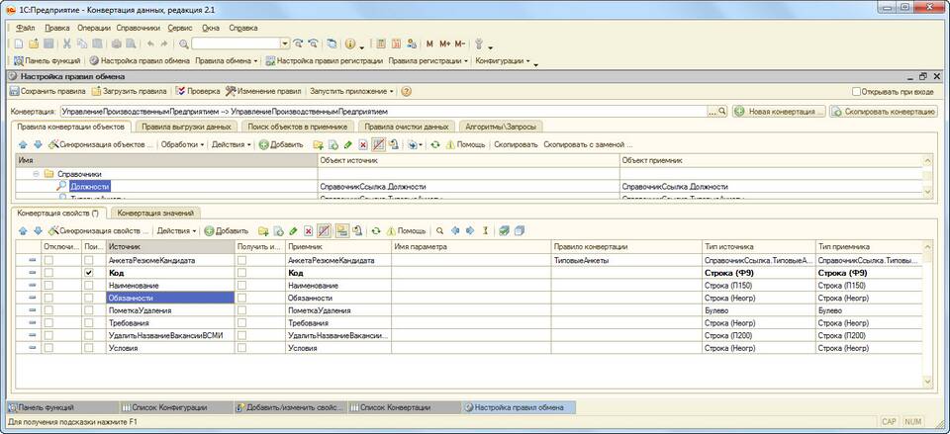Open the calculator icon in main toolbar
Screen dimensions: 950x434
(x=381, y=43)
